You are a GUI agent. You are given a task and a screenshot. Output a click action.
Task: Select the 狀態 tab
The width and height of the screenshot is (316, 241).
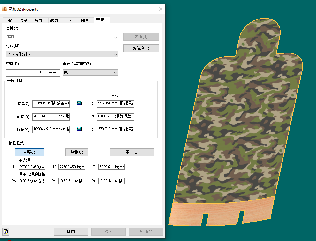pyautogui.click(x=54, y=20)
